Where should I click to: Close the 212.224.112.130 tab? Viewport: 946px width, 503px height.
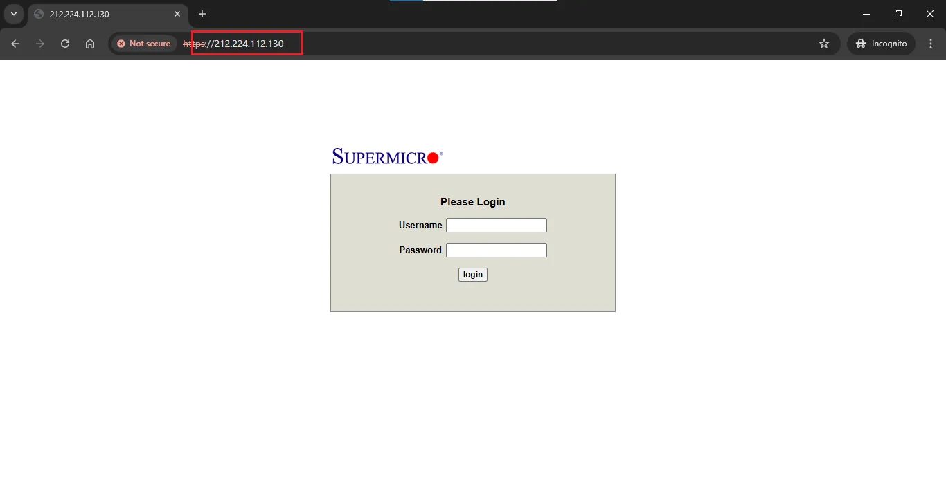(x=177, y=14)
